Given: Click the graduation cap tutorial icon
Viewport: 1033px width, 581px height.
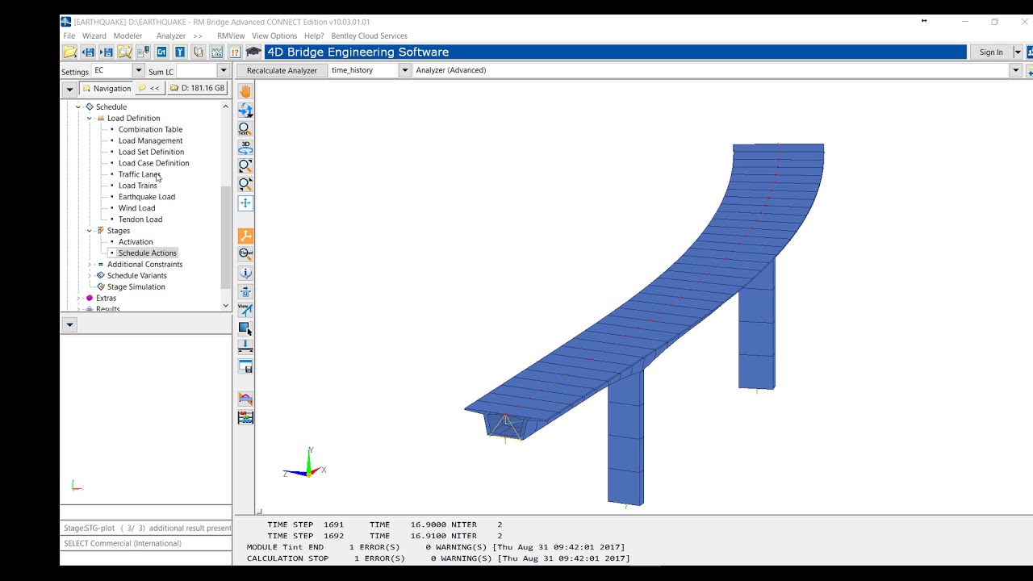Looking at the screenshot, I should coord(253,52).
